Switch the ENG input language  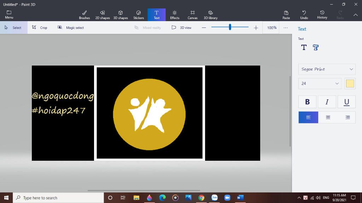[x=326, y=198]
